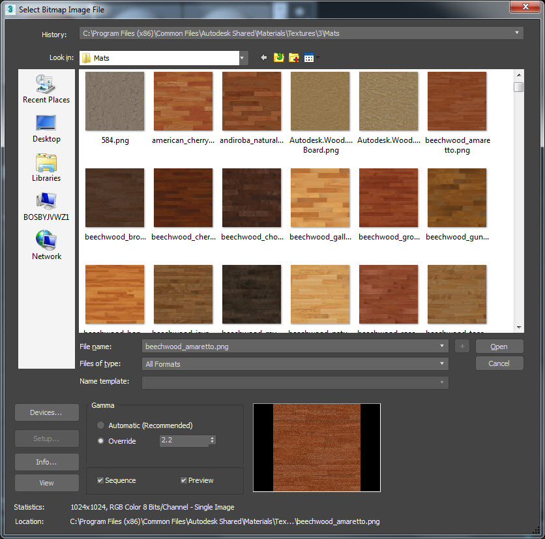Click the Override gamma value spinner arrows

pyautogui.click(x=213, y=440)
